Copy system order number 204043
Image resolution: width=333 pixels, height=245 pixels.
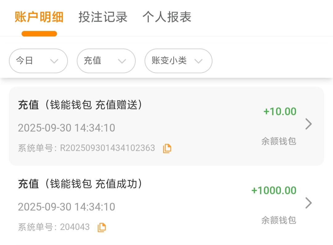tap(102, 227)
